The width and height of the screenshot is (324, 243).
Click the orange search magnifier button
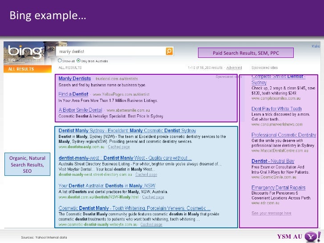click(169, 51)
